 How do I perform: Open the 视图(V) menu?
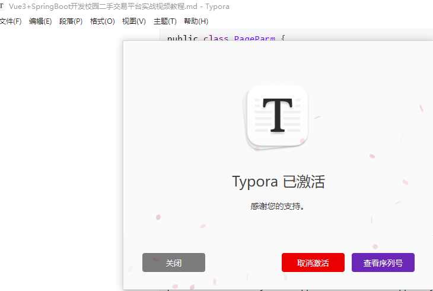tap(134, 21)
